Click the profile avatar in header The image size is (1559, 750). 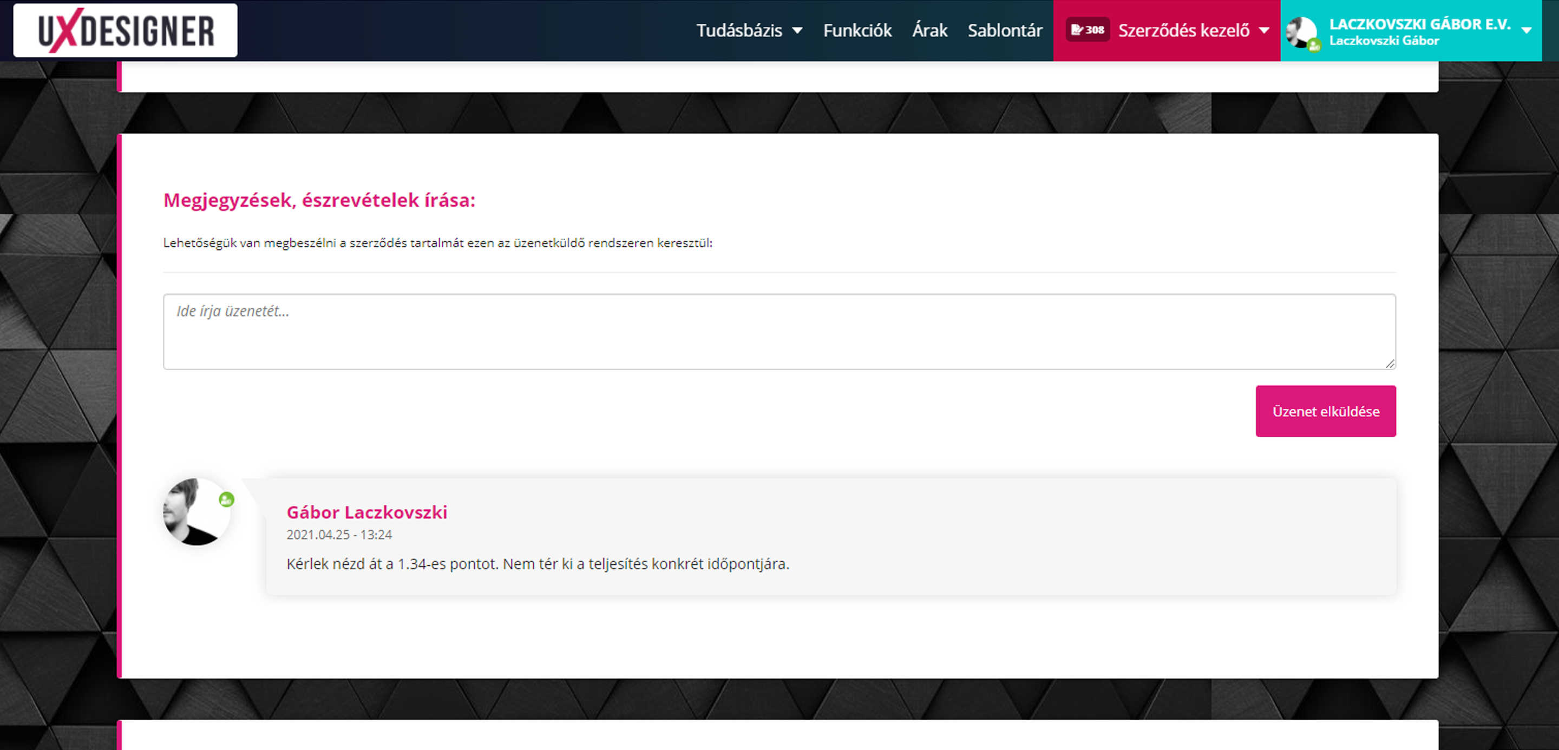pyautogui.click(x=1300, y=31)
